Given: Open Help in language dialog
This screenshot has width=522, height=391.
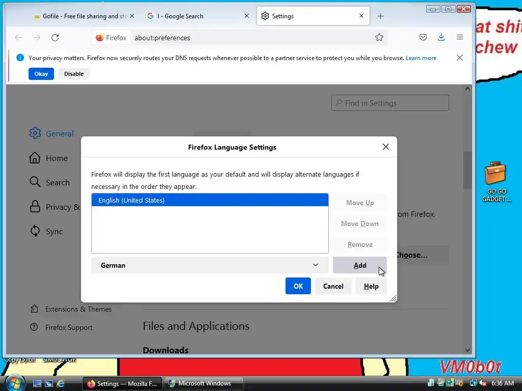Looking at the screenshot, I should (371, 286).
